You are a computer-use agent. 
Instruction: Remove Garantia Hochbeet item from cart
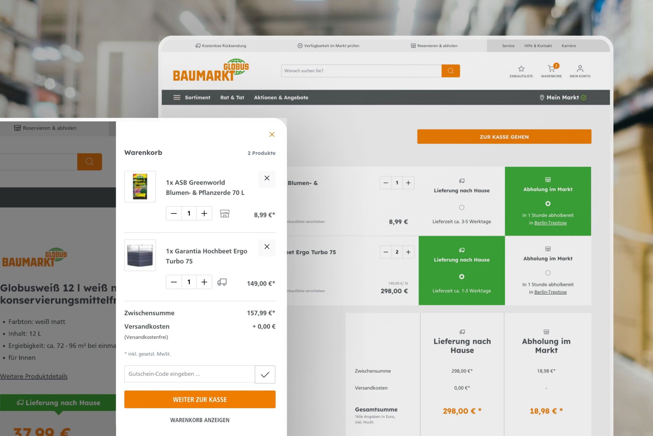(267, 247)
